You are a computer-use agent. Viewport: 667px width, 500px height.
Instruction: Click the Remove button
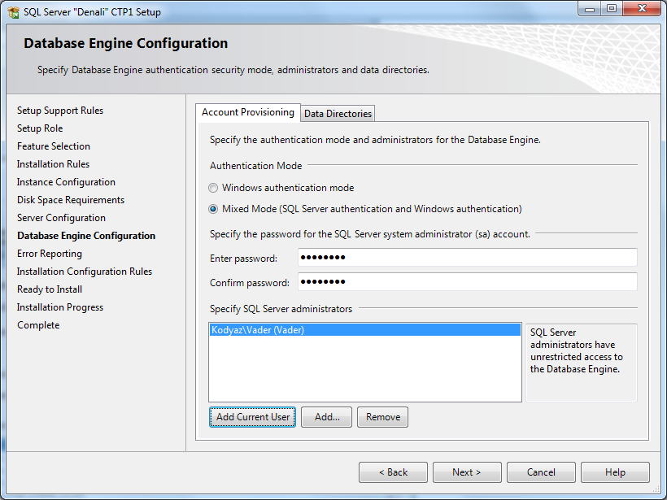pyautogui.click(x=383, y=417)
